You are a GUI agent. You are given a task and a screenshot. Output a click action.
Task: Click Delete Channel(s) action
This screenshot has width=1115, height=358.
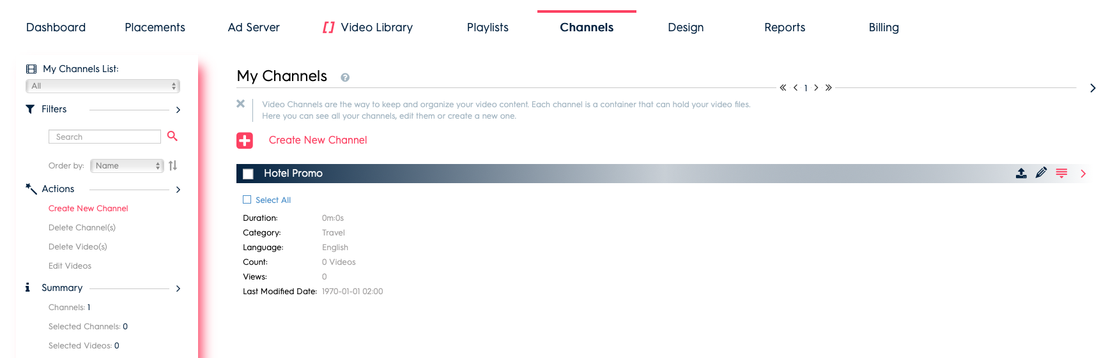click(x=82, y=228)
